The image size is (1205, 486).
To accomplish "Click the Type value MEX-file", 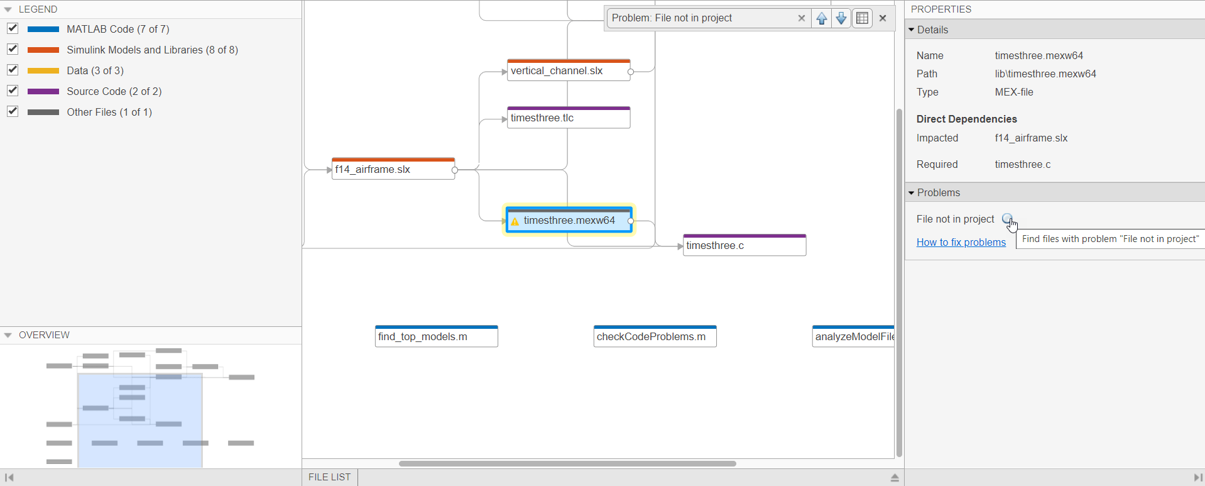I will coord(1014,92).
